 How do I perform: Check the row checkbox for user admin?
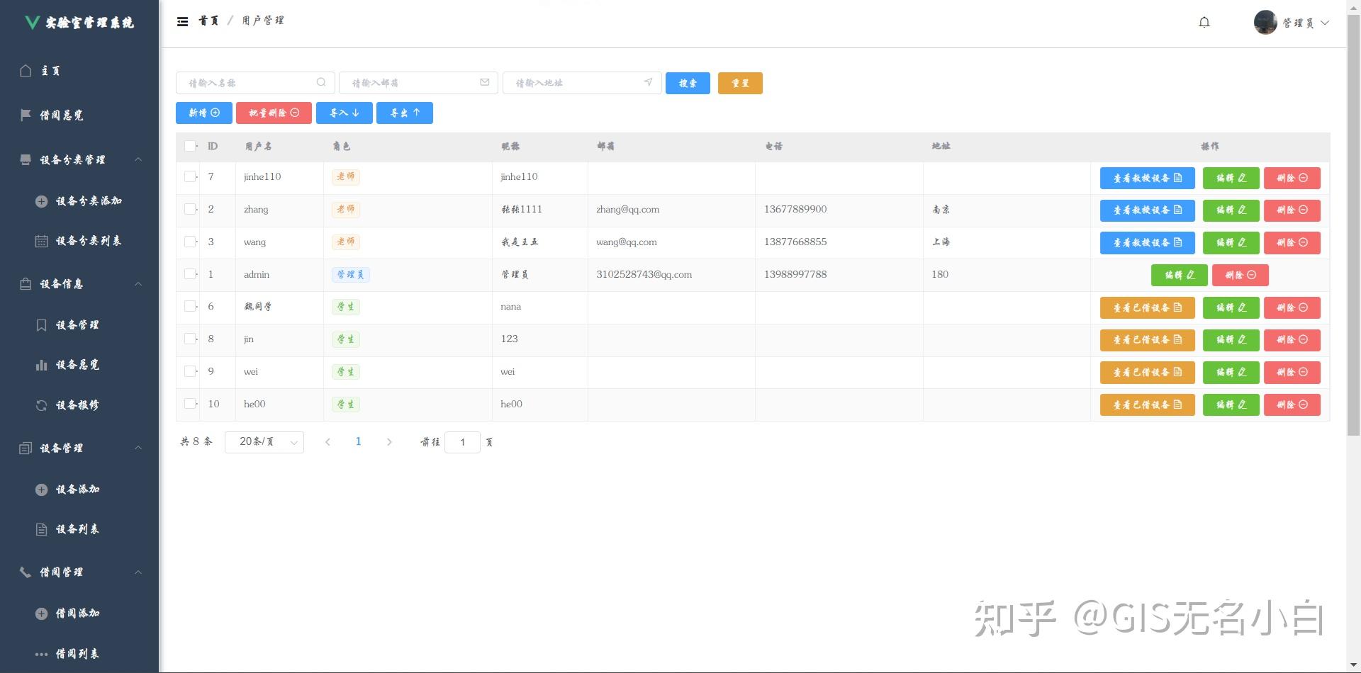click(x=189, y=274)
